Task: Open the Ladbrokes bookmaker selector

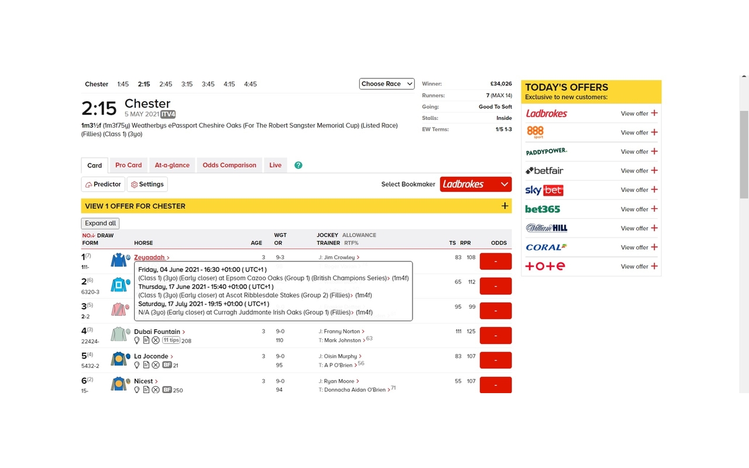Action: 476,184
